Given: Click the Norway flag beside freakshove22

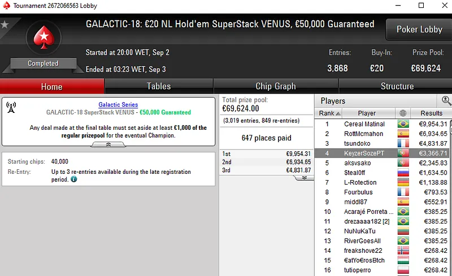Looking at the screenshot, I should click(403, 250).
